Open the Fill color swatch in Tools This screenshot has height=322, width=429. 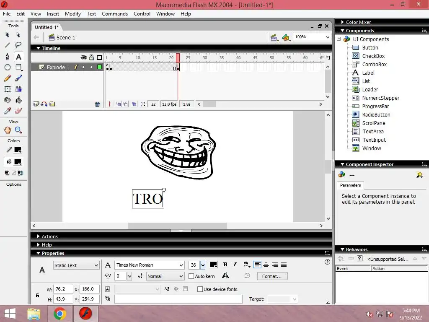(18, 162)
